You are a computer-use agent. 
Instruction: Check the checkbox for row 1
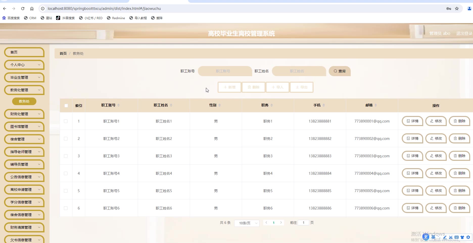pos(66,121)
